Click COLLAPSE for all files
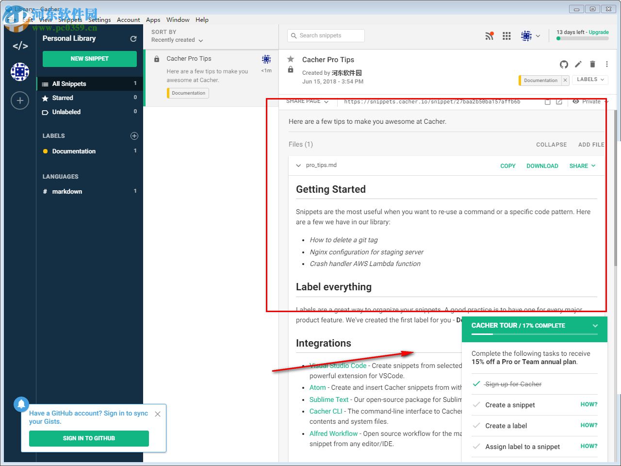This screenshot has width=621, height=466. pos(552,145)
